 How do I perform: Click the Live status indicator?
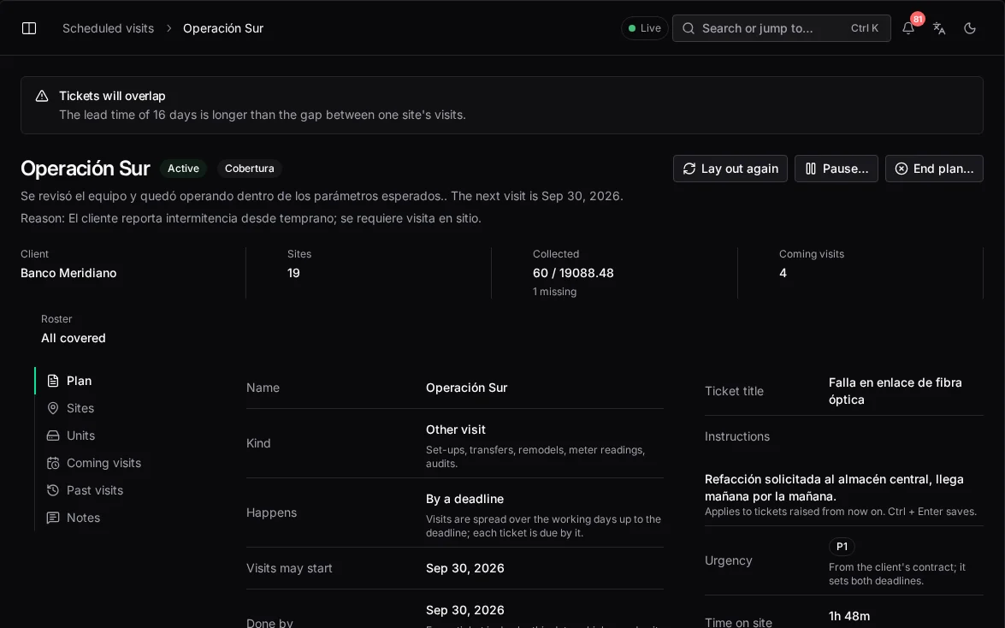coord(644,28)
